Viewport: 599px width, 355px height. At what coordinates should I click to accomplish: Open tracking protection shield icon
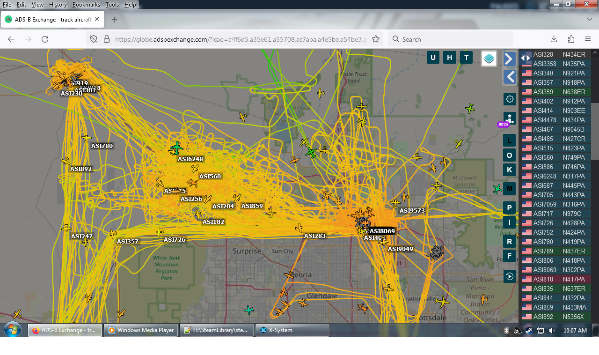coord(94,39)
